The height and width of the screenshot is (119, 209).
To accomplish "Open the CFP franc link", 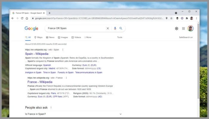I will [x=58, y=97].
